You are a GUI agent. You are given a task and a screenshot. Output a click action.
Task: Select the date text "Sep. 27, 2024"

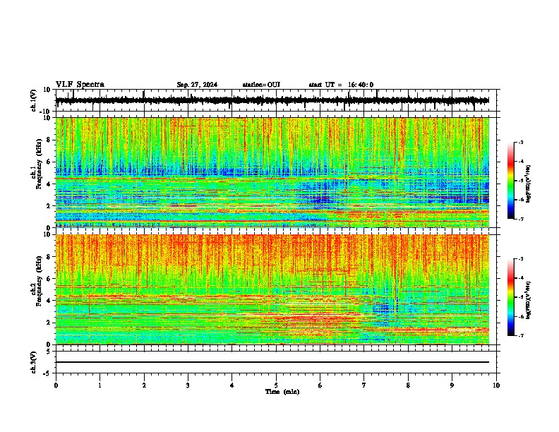point(197,85)
